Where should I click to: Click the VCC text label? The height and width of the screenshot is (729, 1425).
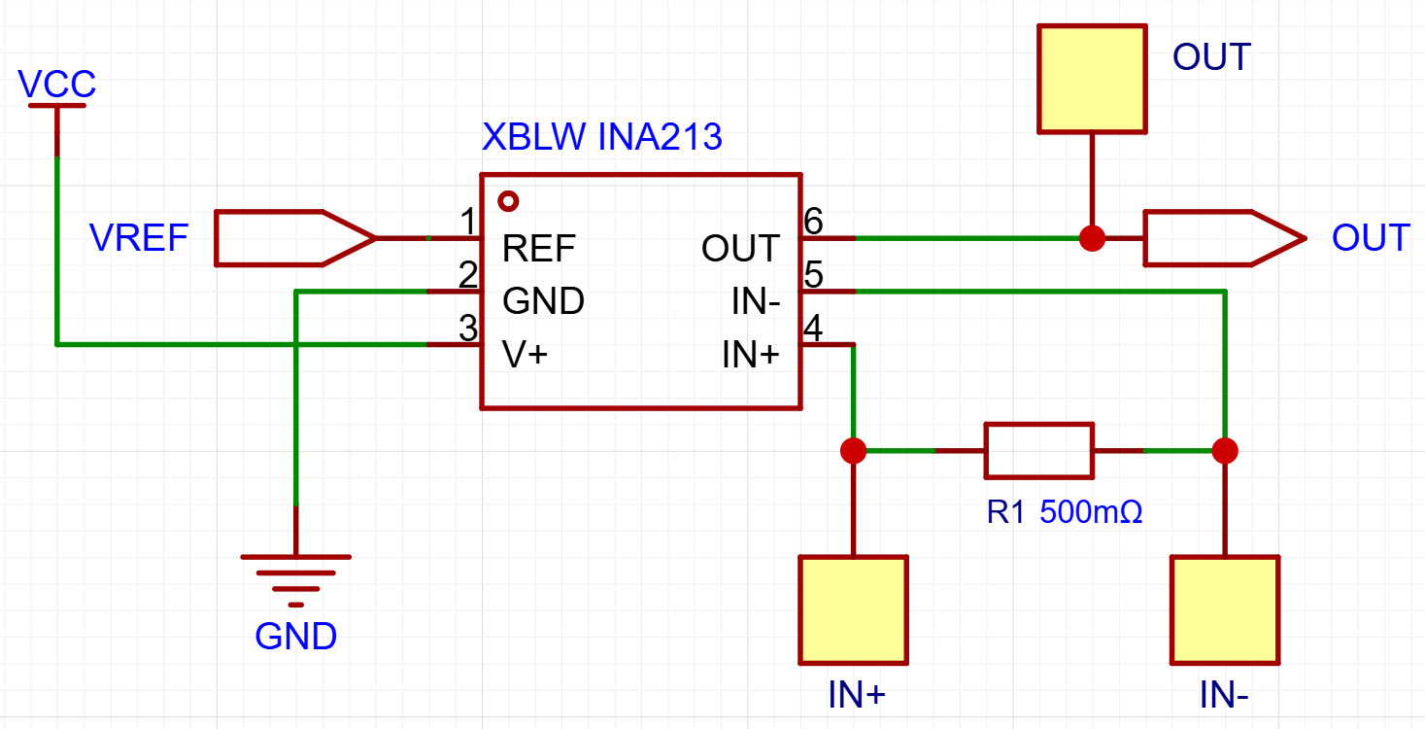pos(57,85)
